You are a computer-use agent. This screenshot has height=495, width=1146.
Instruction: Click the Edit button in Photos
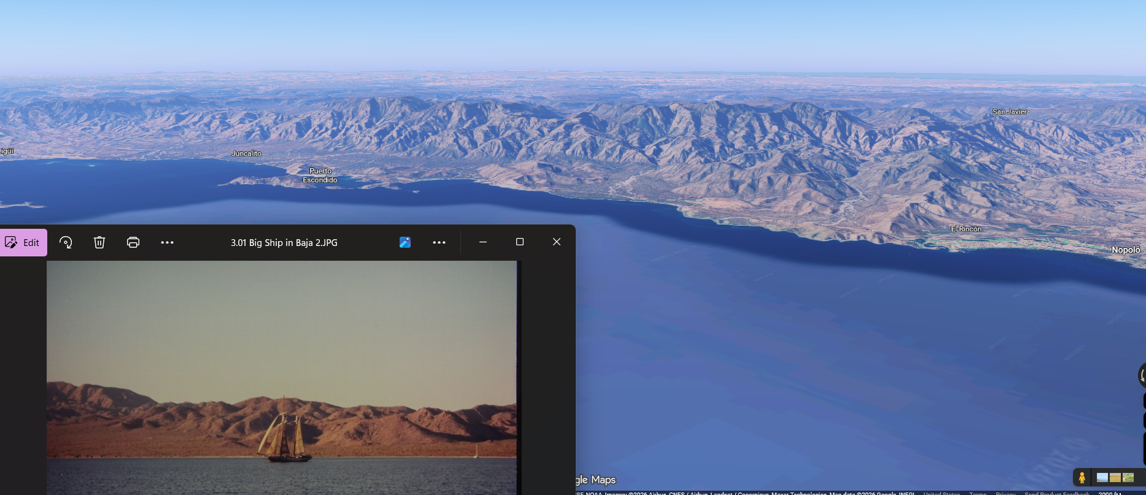22,242
